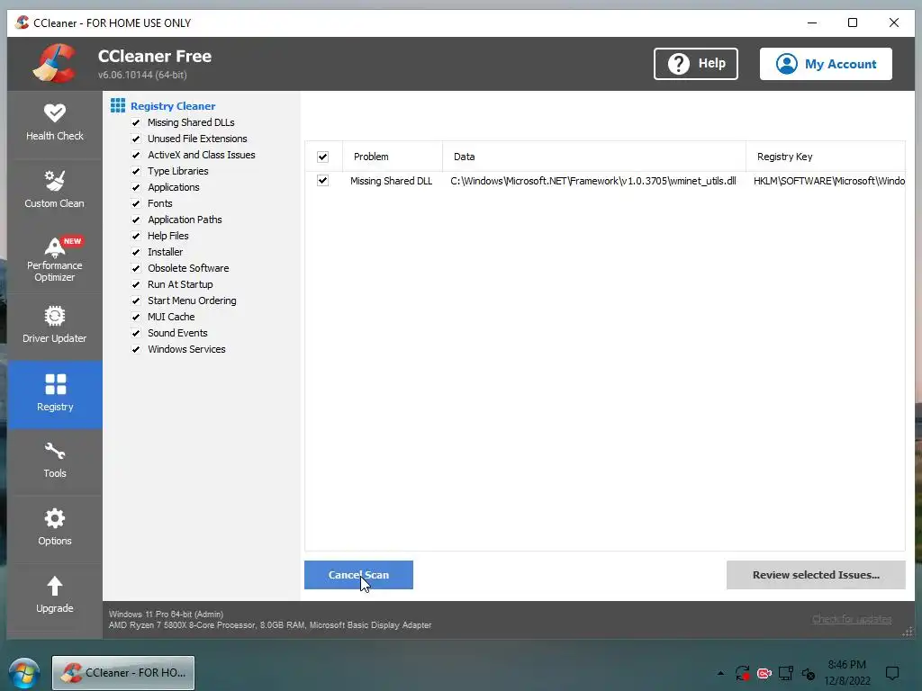Image resolution: width=922 pixels, height=691 pixels.
Task: Toggle Application Paths checkbox
Action: coord(137,220)
